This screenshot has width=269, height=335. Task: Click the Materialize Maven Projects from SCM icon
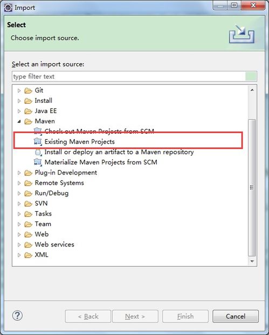pos(38,162)
